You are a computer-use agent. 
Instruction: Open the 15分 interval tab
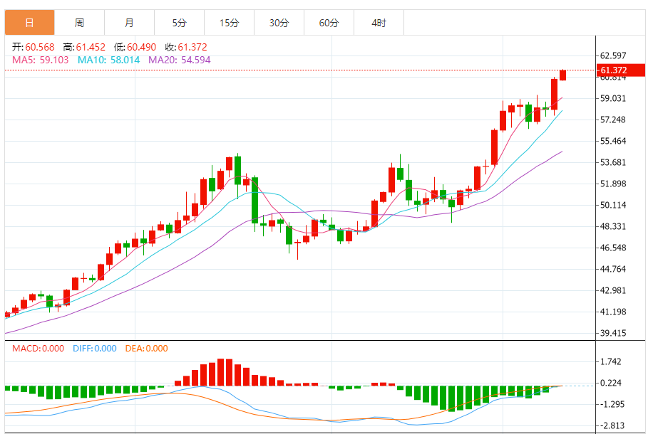[x=229, y=23]
